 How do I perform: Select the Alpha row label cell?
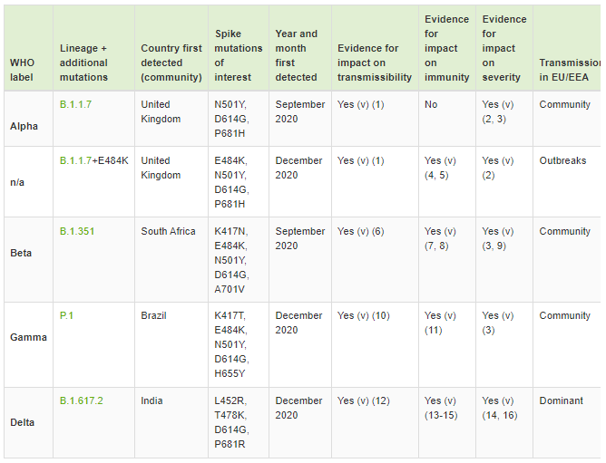coord(29,119)
